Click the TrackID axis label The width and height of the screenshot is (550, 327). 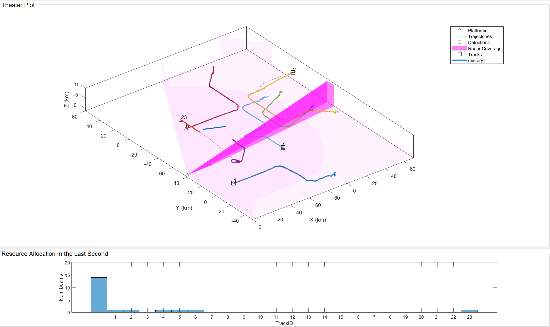pos(284,323)
